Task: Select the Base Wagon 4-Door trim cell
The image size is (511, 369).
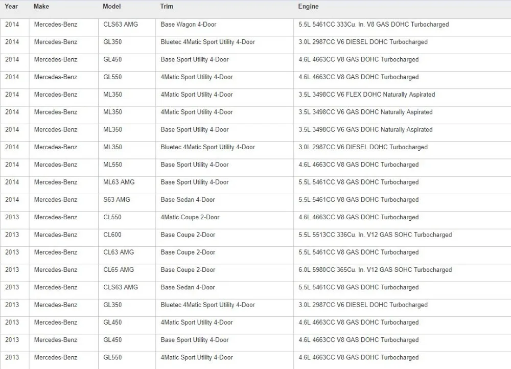Action: pyautogui.click(x=224, y=28)
